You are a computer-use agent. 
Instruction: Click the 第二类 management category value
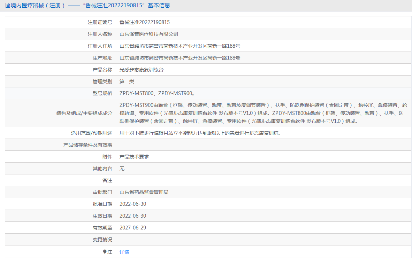tap(127, 81)
